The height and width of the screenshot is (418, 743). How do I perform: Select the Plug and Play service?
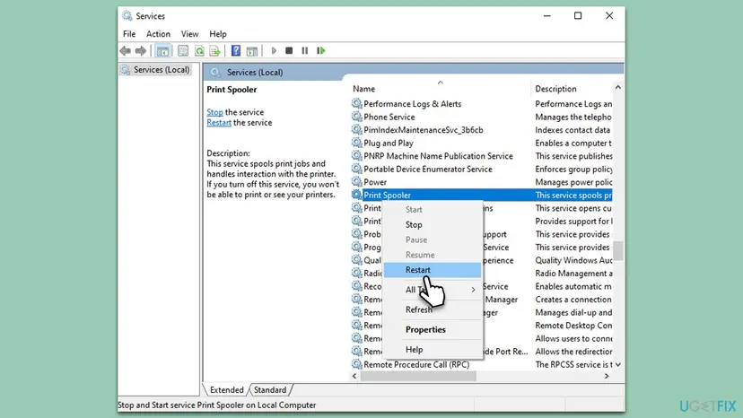pos(388,144)
